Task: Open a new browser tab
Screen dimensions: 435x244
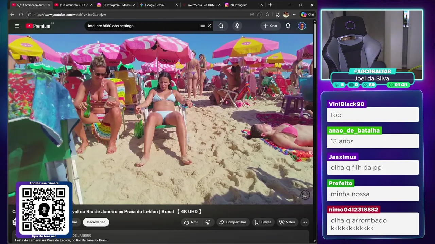Action: pyautogui.click(x=270, y=5)
